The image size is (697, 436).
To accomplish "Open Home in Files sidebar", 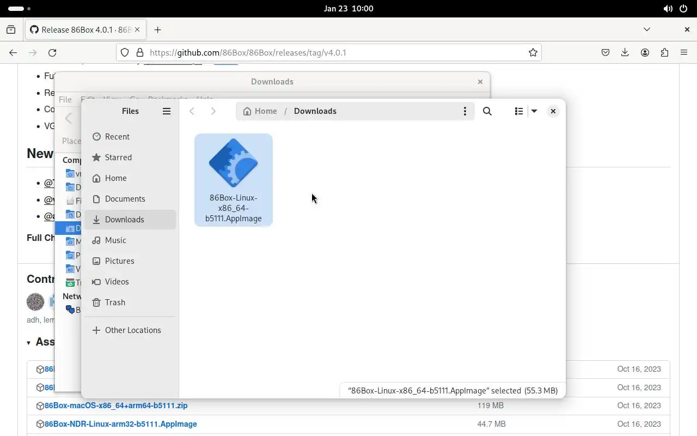I will tap(130, 178).
